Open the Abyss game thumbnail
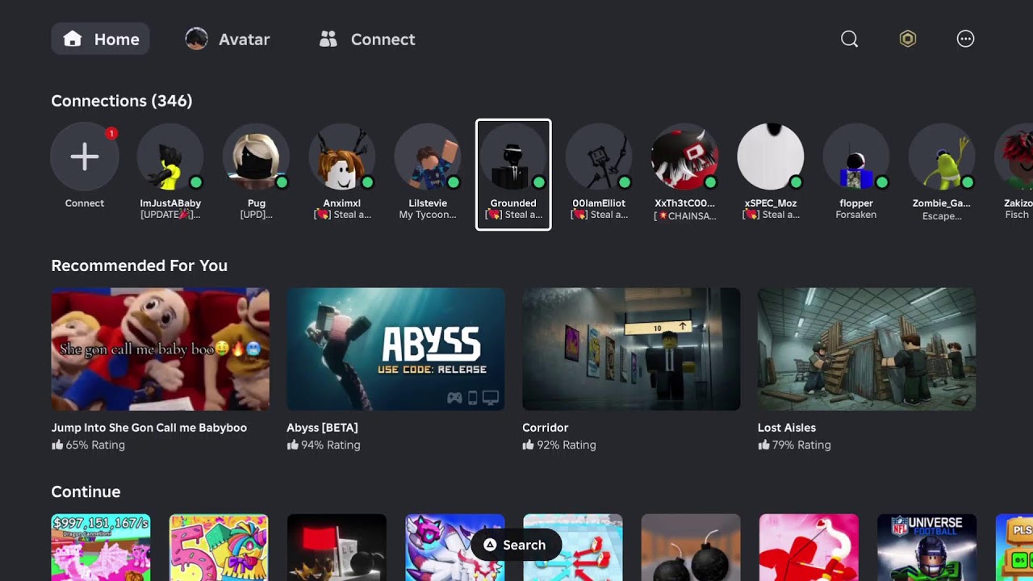The width and height of the screenshot is (1033, 581). coord(395,349)
